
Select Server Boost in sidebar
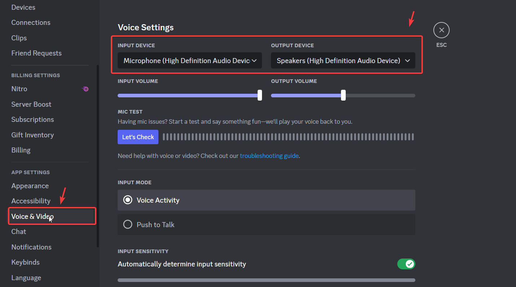[x=31, y=104]
